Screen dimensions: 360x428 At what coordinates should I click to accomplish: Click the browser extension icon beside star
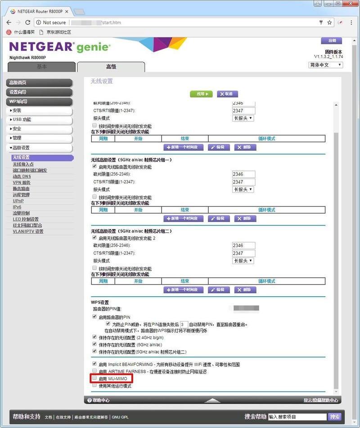[x=340, y=23]
